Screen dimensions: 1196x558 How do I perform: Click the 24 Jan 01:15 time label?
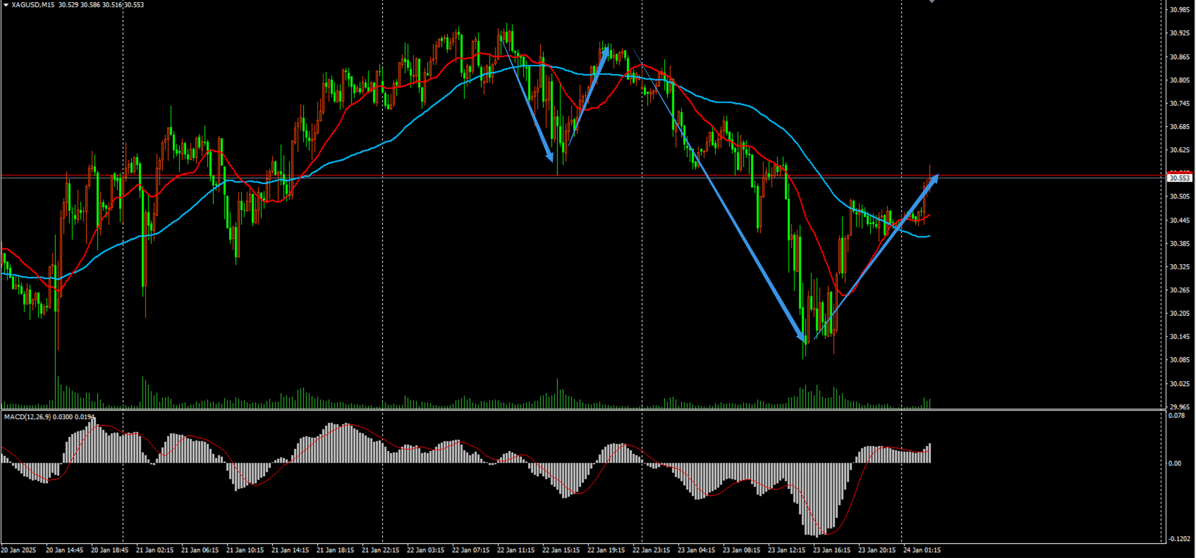(x=922, y=550)
